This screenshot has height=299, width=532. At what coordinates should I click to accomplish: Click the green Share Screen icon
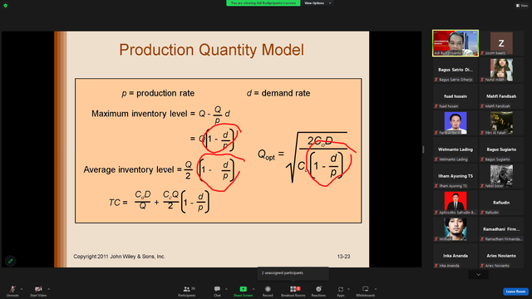[244, 289]
